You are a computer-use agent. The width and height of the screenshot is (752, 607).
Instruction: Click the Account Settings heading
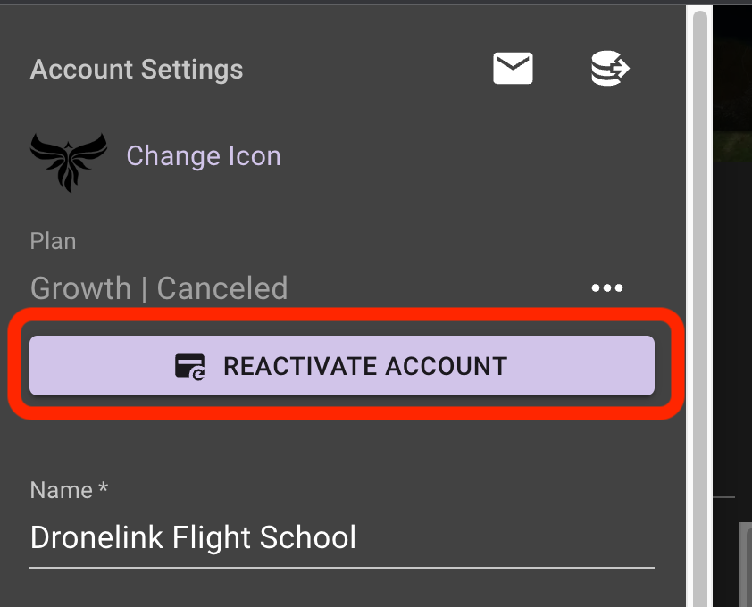click(137, 69)
